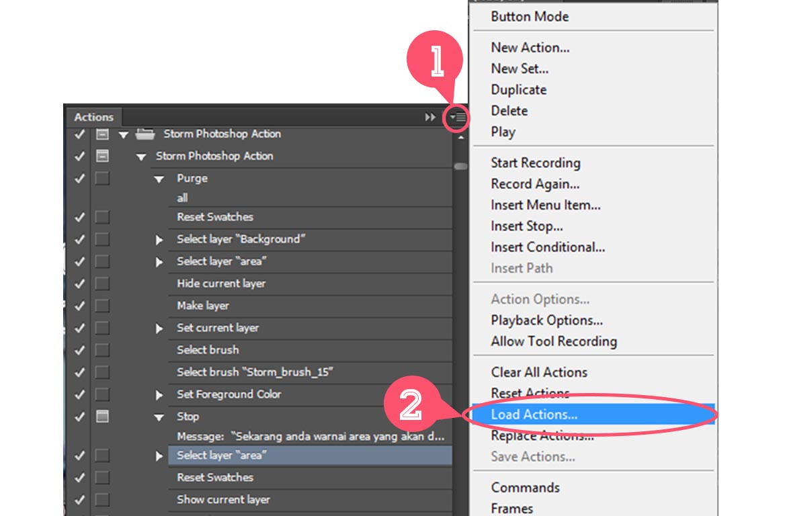Toggle dialog box for Hide current layer
The image size is (785, 516).
coord(102,284)
